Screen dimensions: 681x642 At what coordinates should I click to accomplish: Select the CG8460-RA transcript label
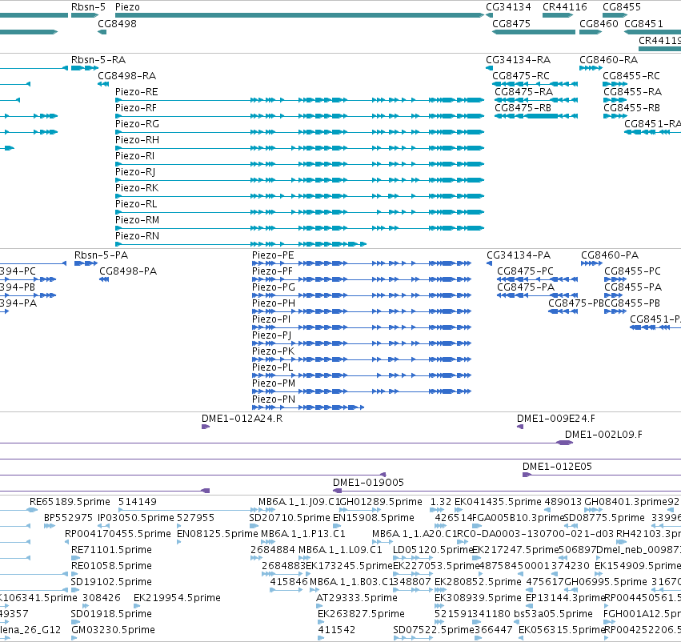point(608,60)
